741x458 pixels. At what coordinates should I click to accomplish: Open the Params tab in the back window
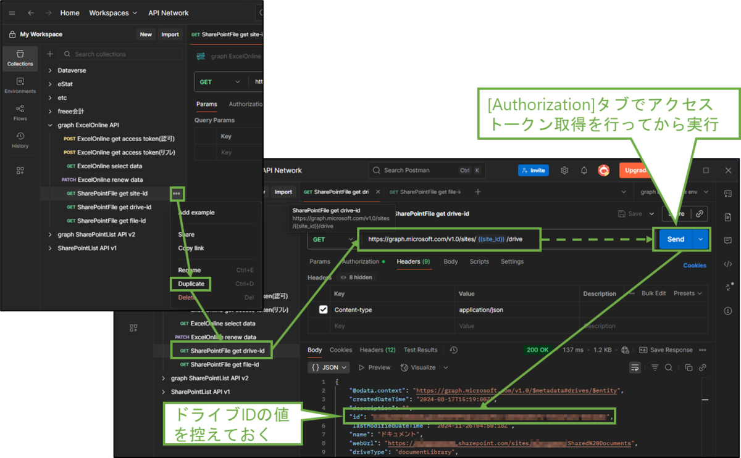click(206, 104)
